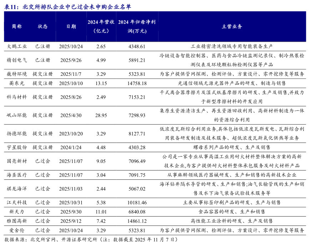
Task: Click the 28.95 revenue value for 岷山环能
Action: pyautogui.click(x=101, y=115)
